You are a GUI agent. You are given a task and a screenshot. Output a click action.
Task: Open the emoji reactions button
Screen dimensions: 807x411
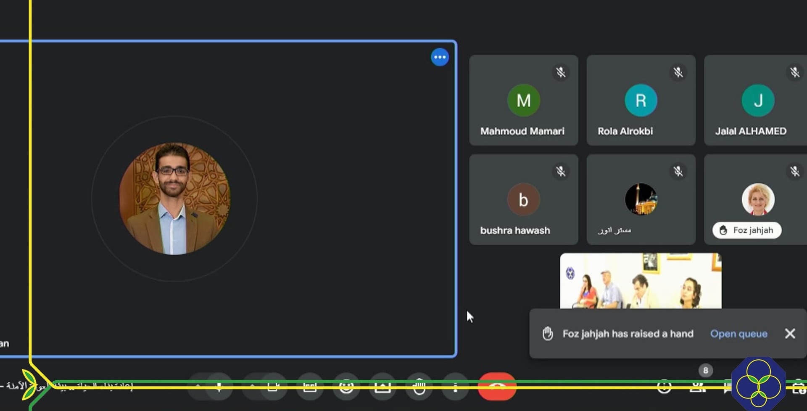pyautogui.click(x=346, y=387)
